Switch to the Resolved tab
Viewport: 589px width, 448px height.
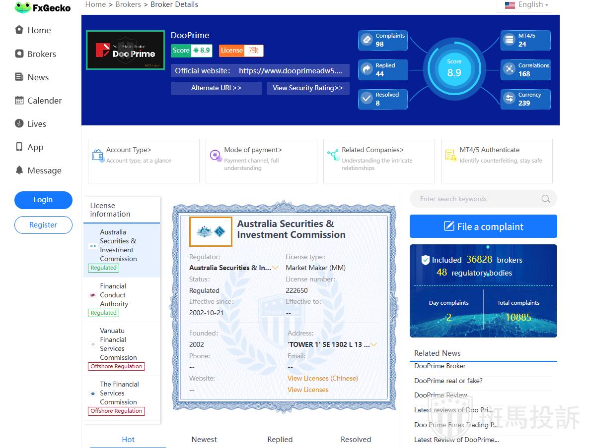[356, 440]
